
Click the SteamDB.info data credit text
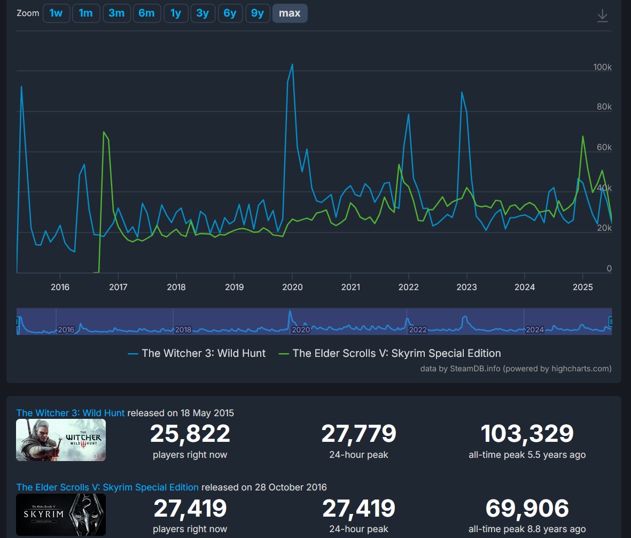click(516, 369)
